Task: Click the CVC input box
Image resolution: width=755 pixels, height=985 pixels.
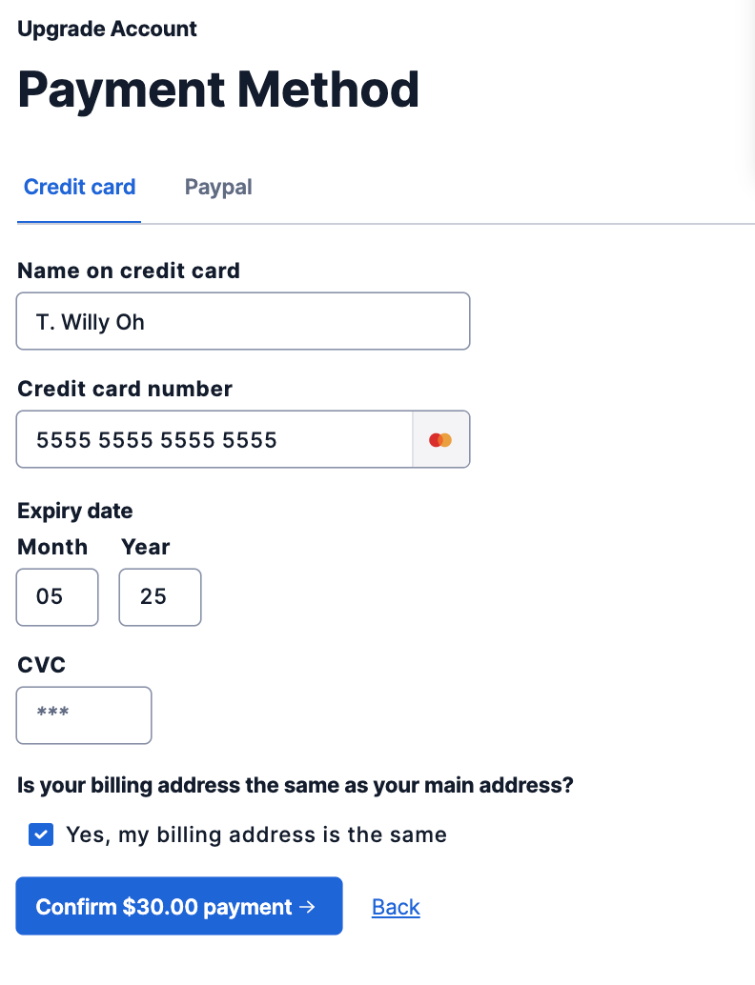Action: pos(84,714)
